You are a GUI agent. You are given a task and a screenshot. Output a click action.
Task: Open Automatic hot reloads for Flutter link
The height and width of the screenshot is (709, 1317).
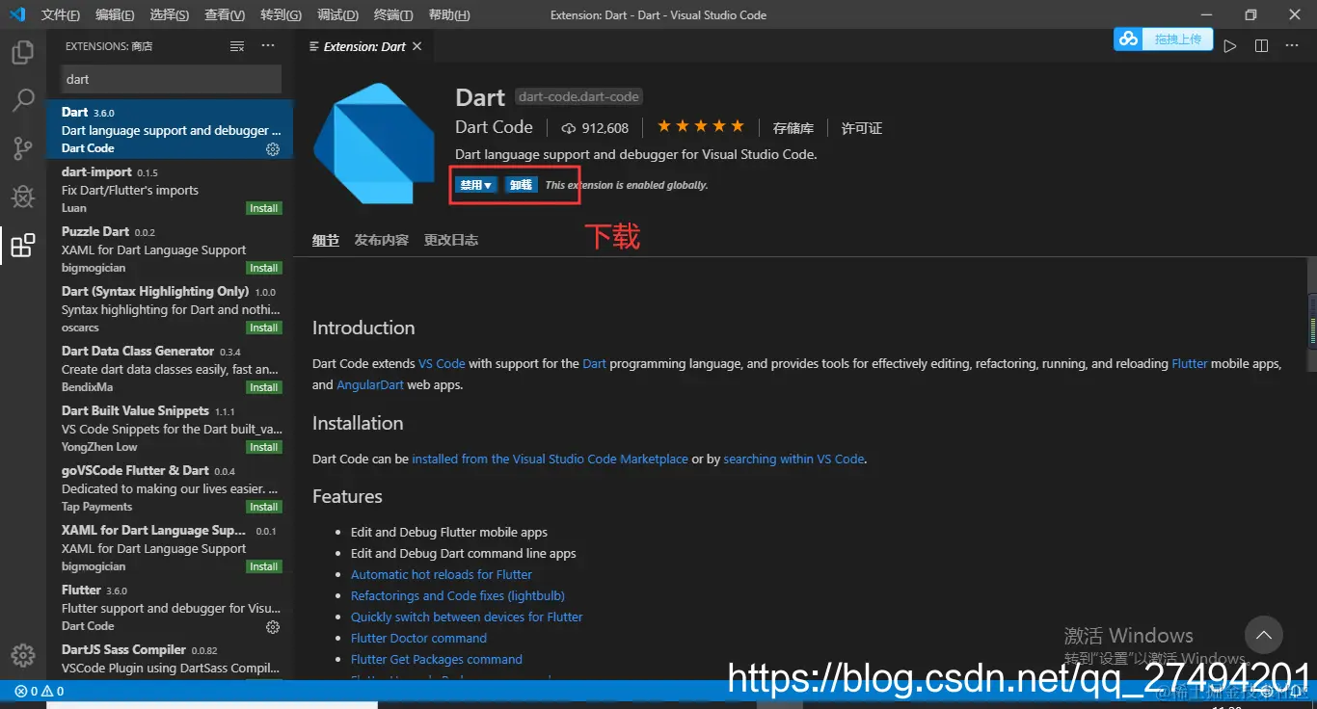442,575
